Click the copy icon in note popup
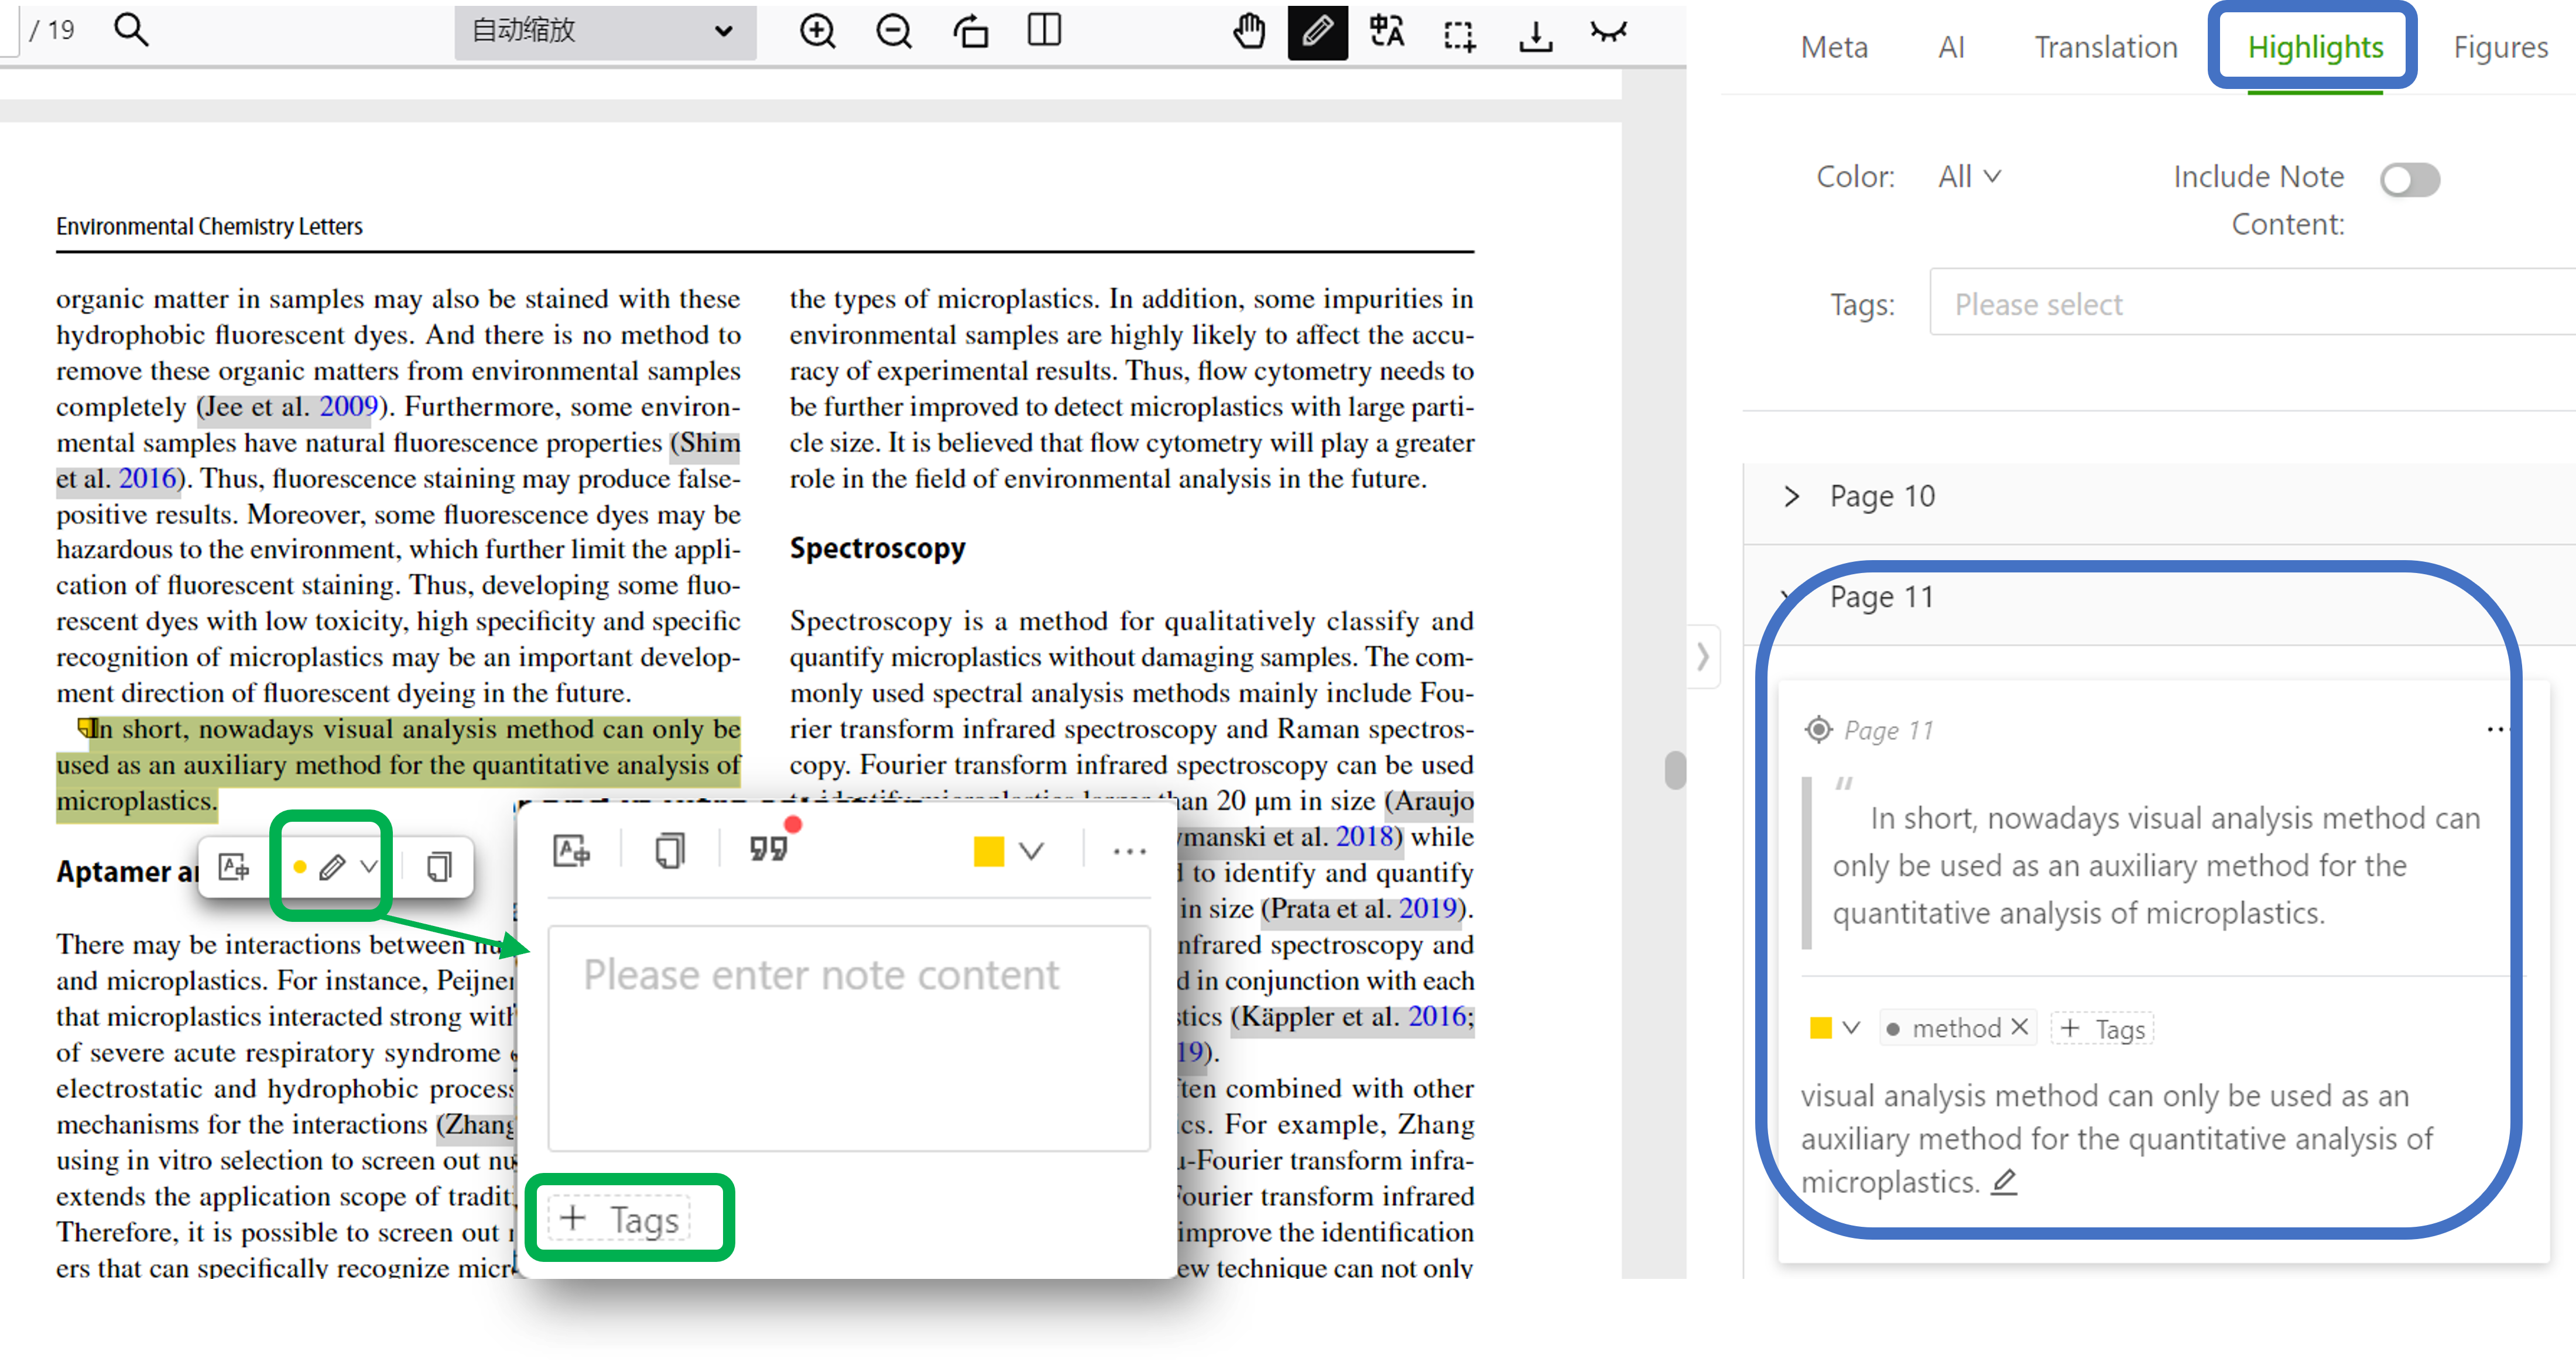Viewport: 2576px width, 1362px height. 669,852
